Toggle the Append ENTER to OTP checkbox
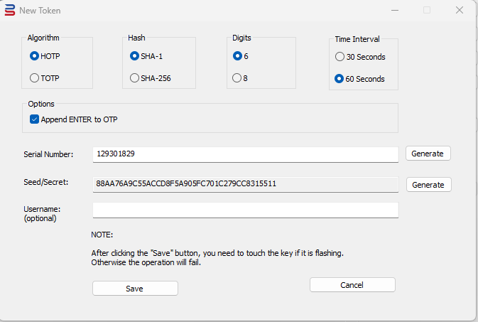The image size is (478, 322). pos(34,119)
